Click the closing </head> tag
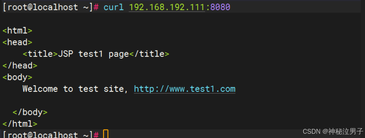Viewport: 365px width, 138px height. [20, 66]
